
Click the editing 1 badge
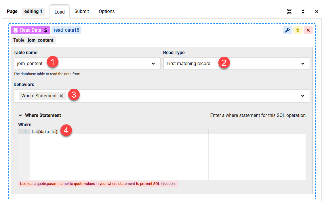[33, 12]
